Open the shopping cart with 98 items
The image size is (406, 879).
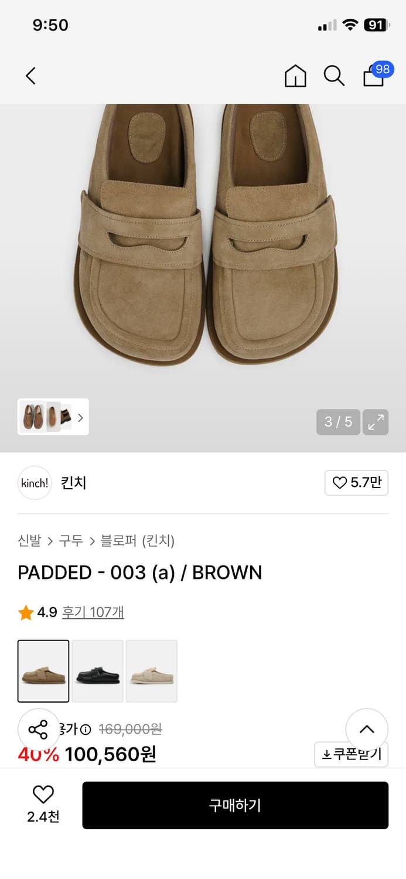(x=373, y=77)
